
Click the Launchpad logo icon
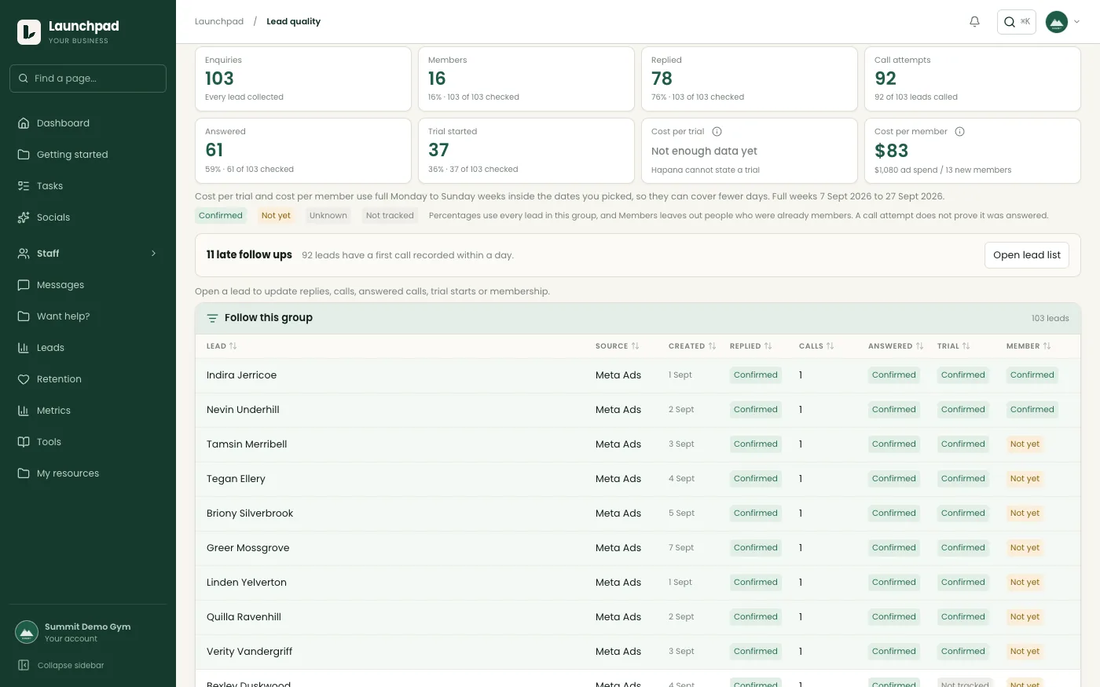(x=29, y=31)
